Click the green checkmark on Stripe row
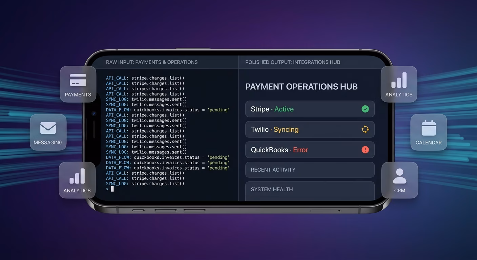Viewport: 477px width, 260px height. (365, 109)
